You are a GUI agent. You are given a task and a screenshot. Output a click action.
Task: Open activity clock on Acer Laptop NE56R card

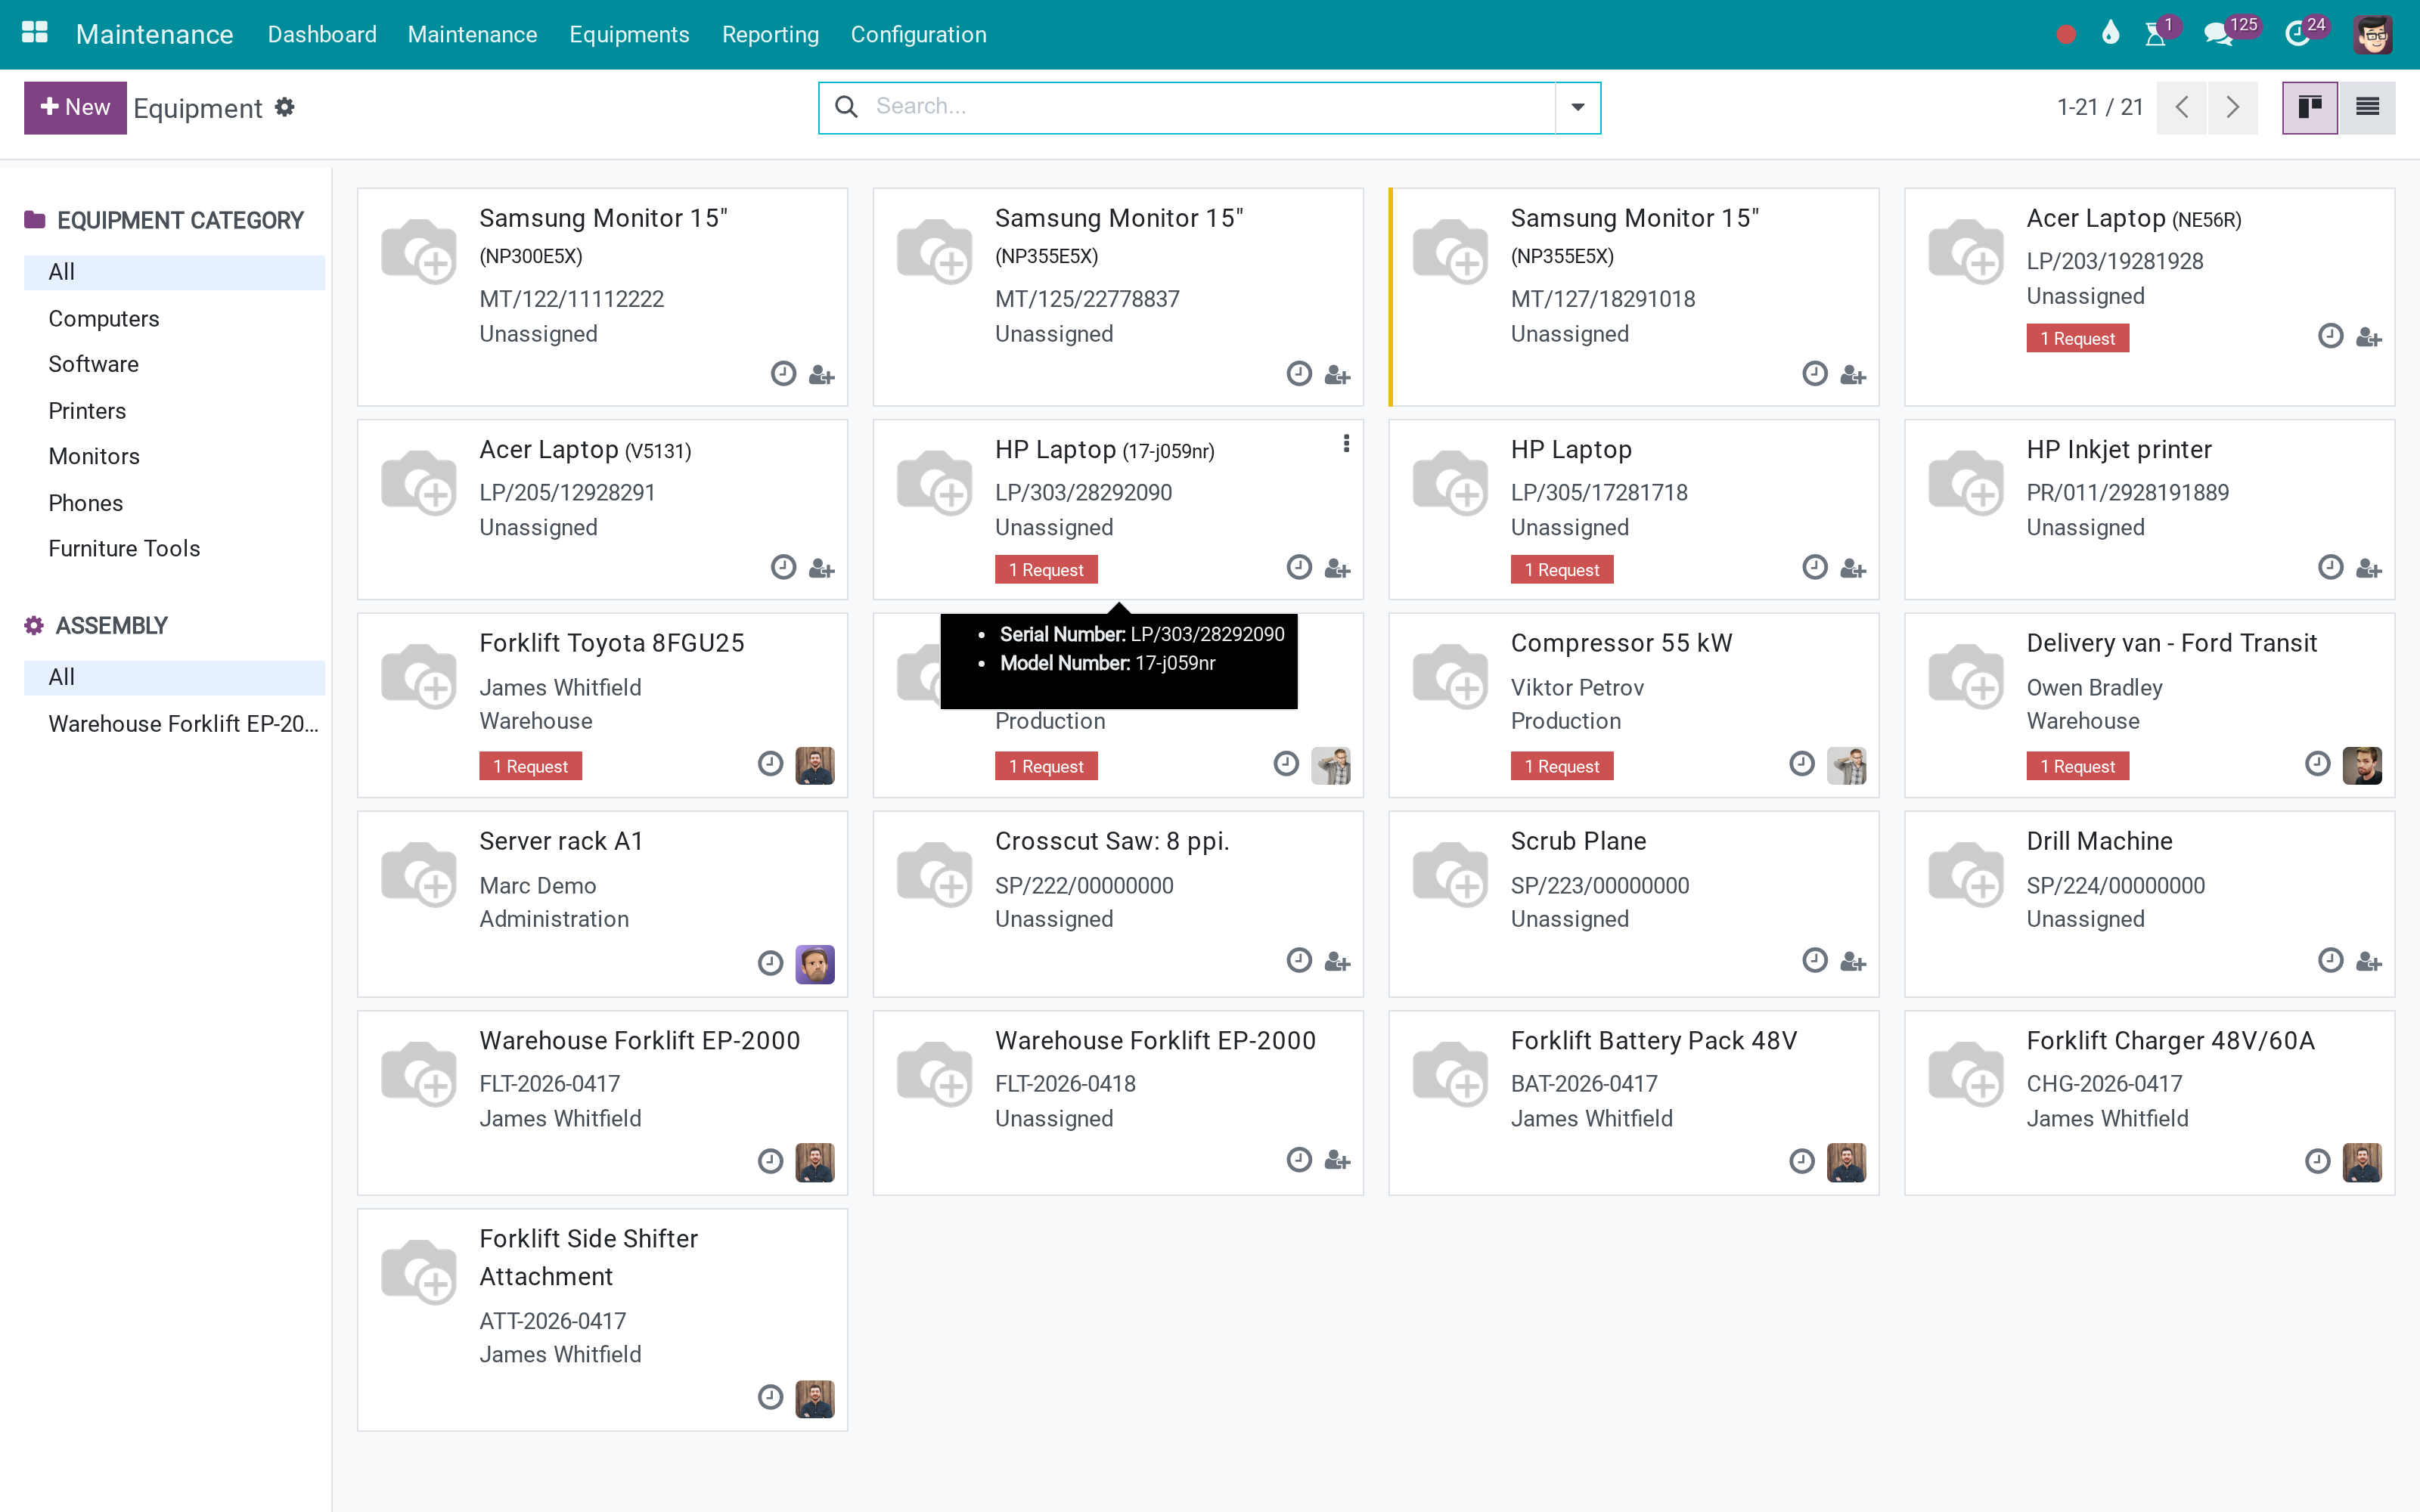(x=2330, y=336)
